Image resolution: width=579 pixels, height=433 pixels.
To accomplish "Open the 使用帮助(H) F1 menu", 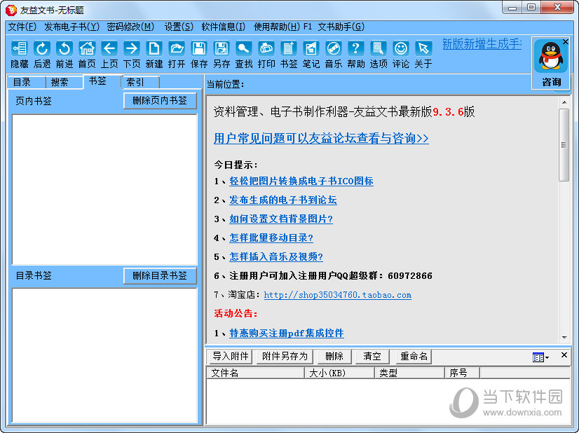I will pos(282,27).
